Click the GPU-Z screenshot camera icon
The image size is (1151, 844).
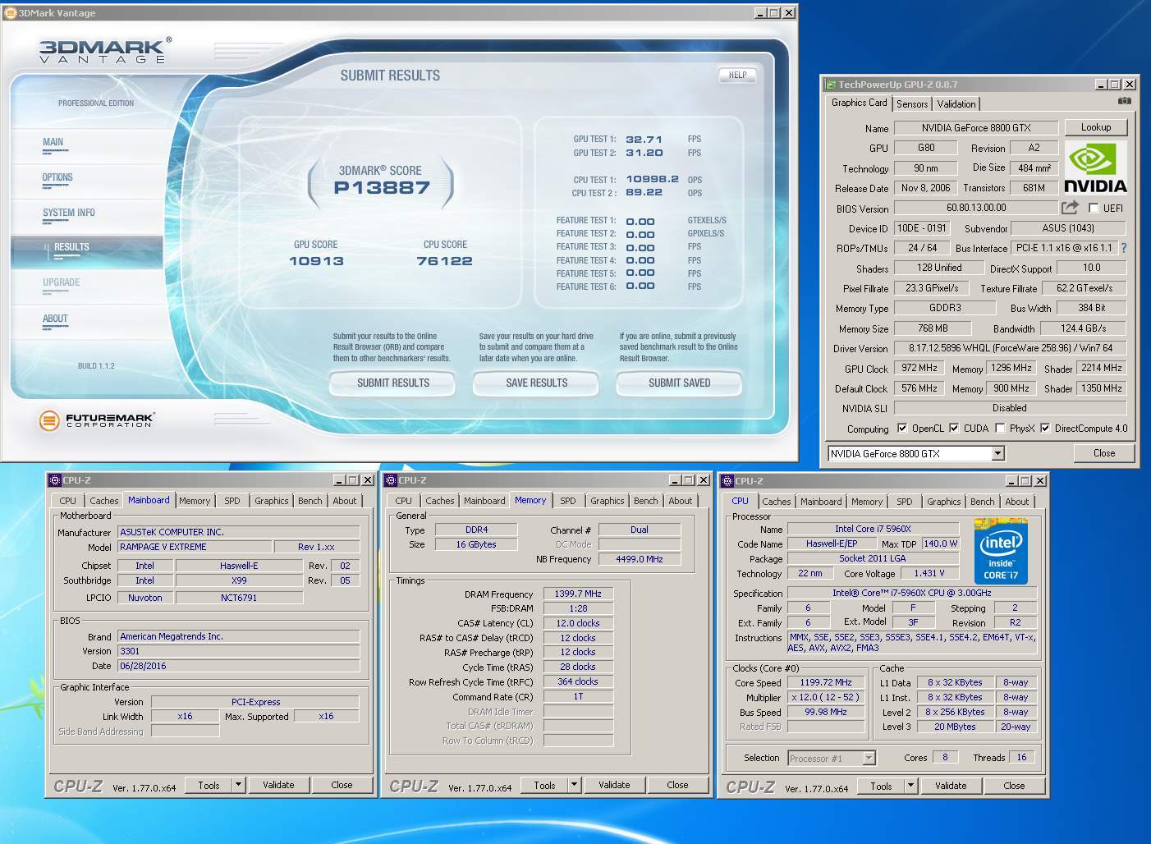1124,101
